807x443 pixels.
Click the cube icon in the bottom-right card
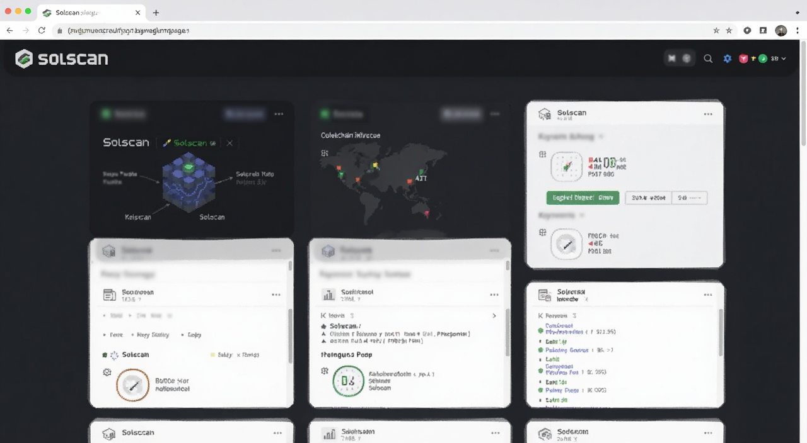click(545, 433)
